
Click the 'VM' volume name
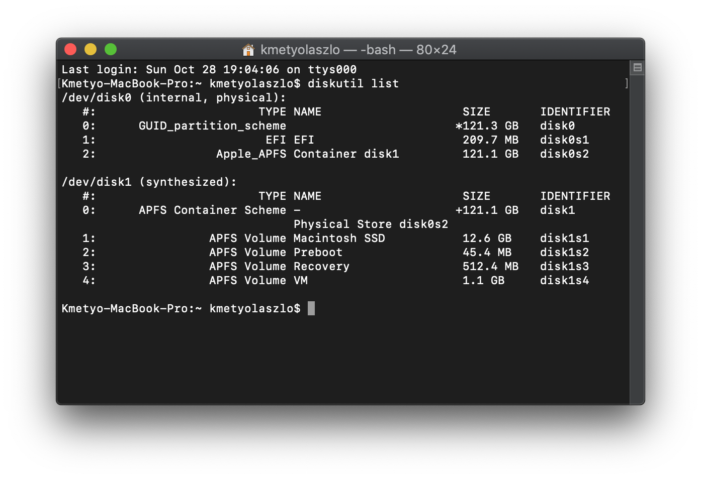[x=301, y=281]
